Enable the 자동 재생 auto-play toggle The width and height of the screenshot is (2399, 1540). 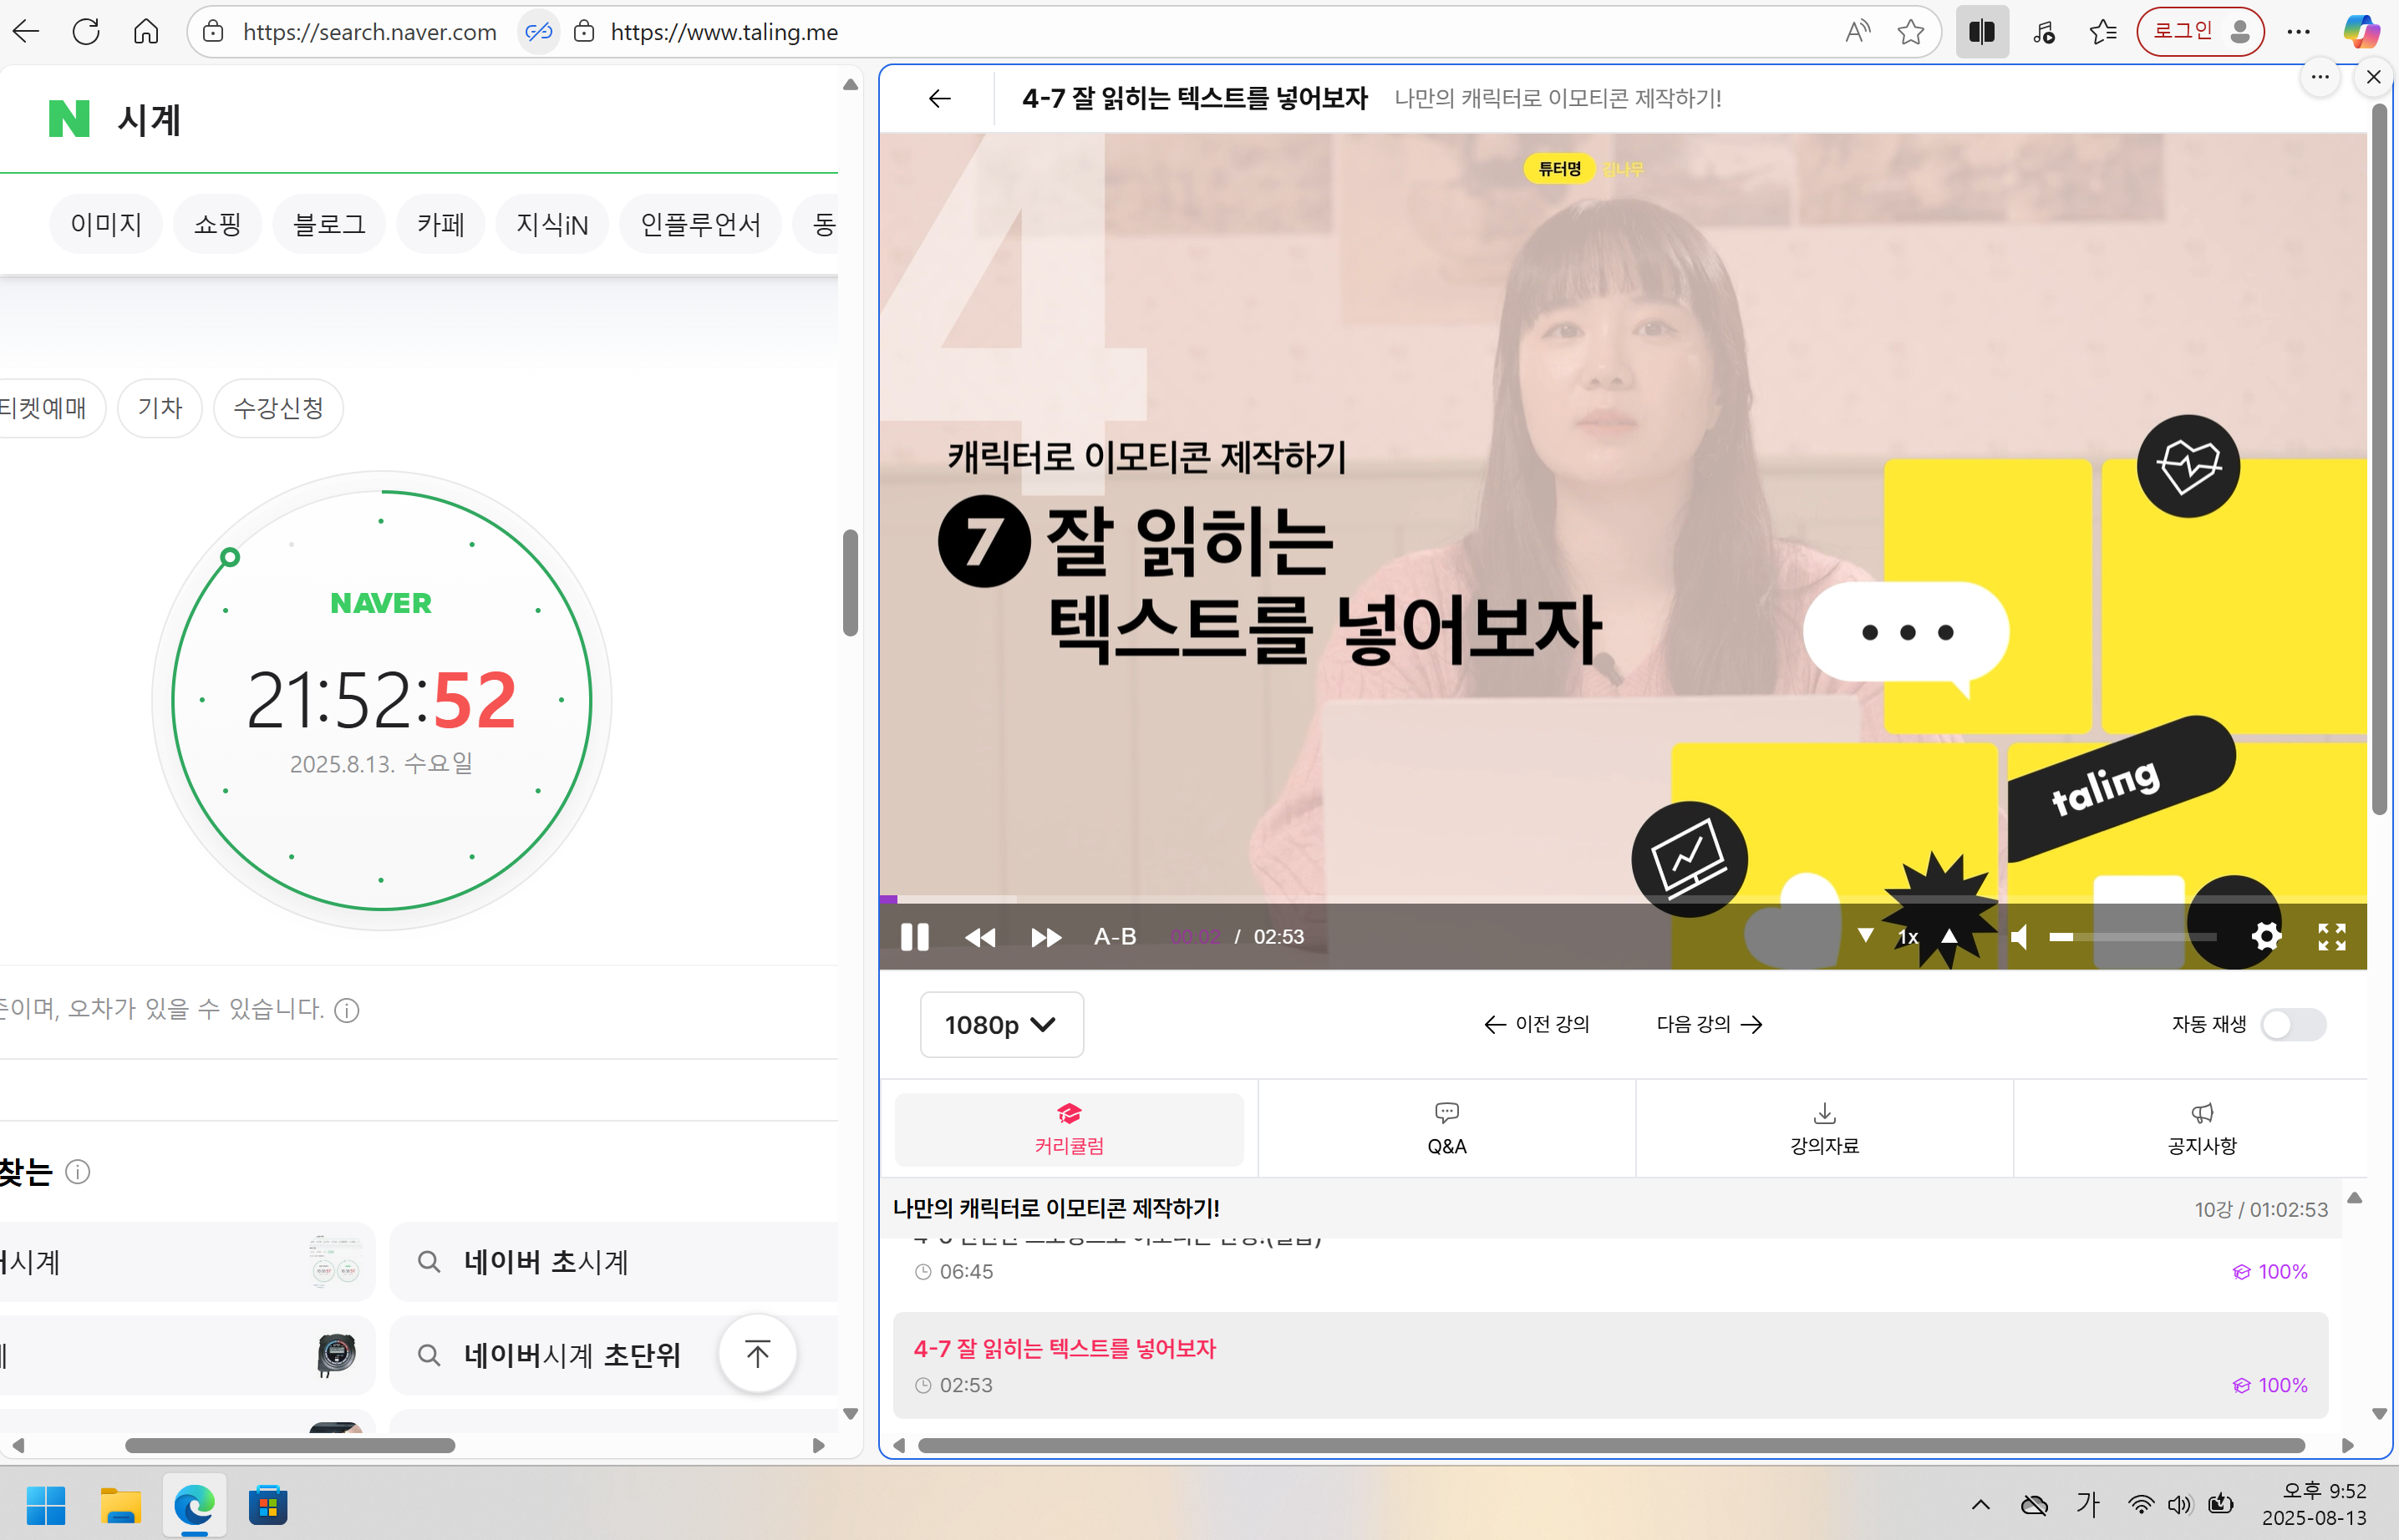tap(2292, 1024)
